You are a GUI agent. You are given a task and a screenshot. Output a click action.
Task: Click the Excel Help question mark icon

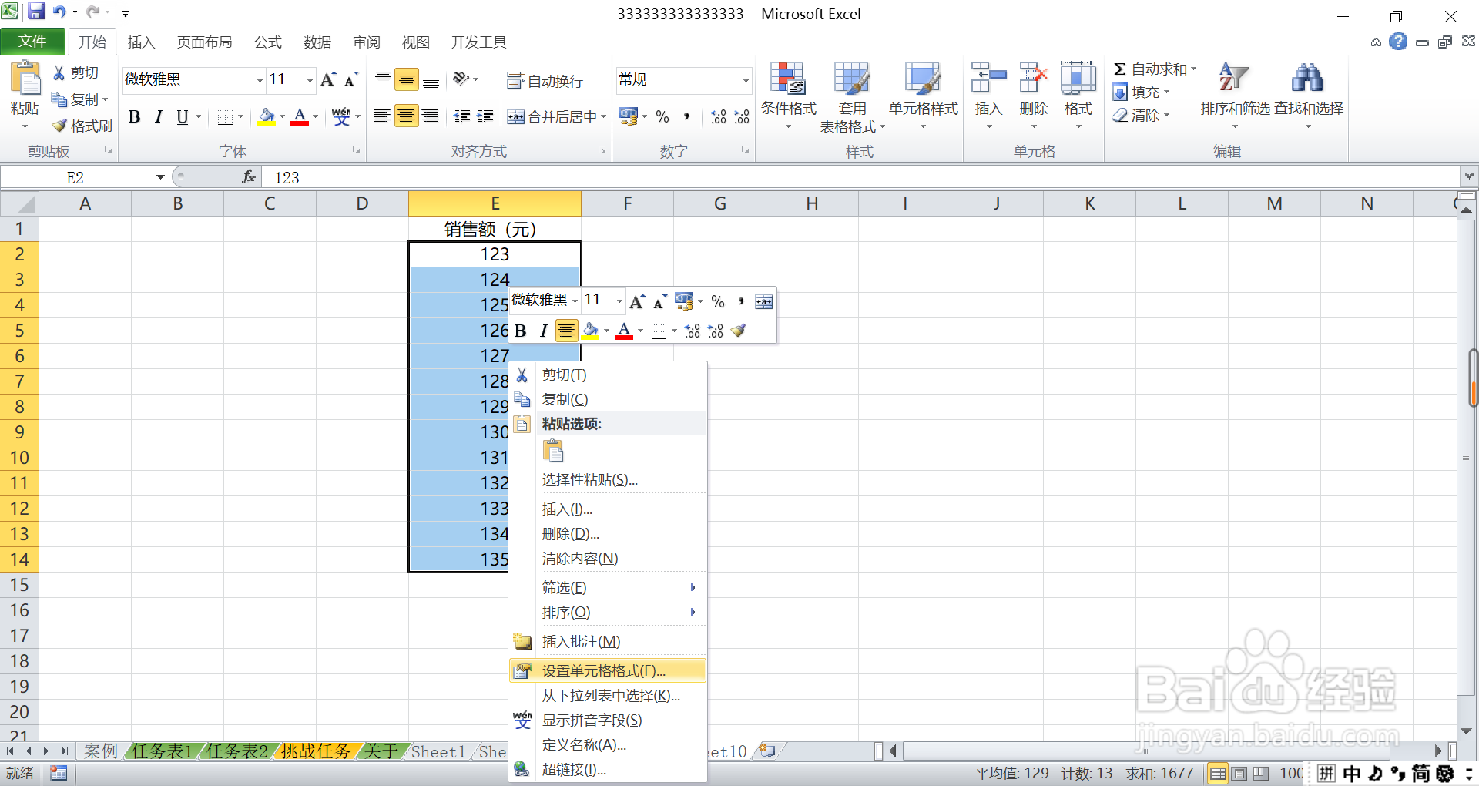pyautogui.click(x=1398, y=42)
